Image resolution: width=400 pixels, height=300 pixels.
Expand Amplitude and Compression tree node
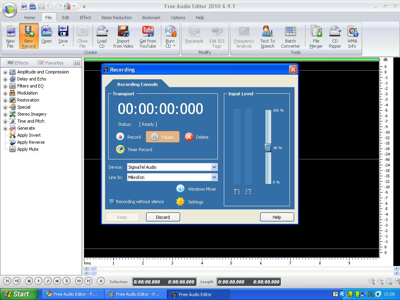click(5, 72)
